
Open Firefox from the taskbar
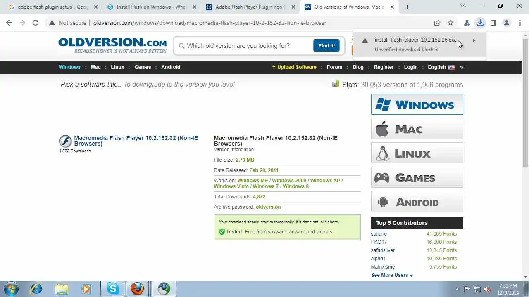pyautogui.click(x=138, y=289)
